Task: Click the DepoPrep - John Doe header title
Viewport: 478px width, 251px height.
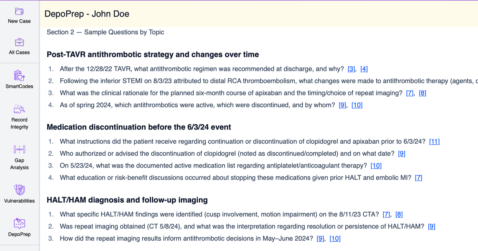Action: click(87, 14)
